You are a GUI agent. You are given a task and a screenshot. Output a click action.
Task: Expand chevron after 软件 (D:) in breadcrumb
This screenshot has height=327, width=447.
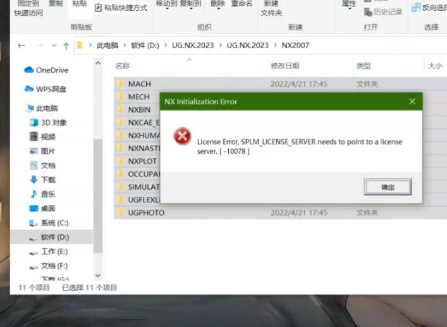pyautogui.click(x=166, y=45)
